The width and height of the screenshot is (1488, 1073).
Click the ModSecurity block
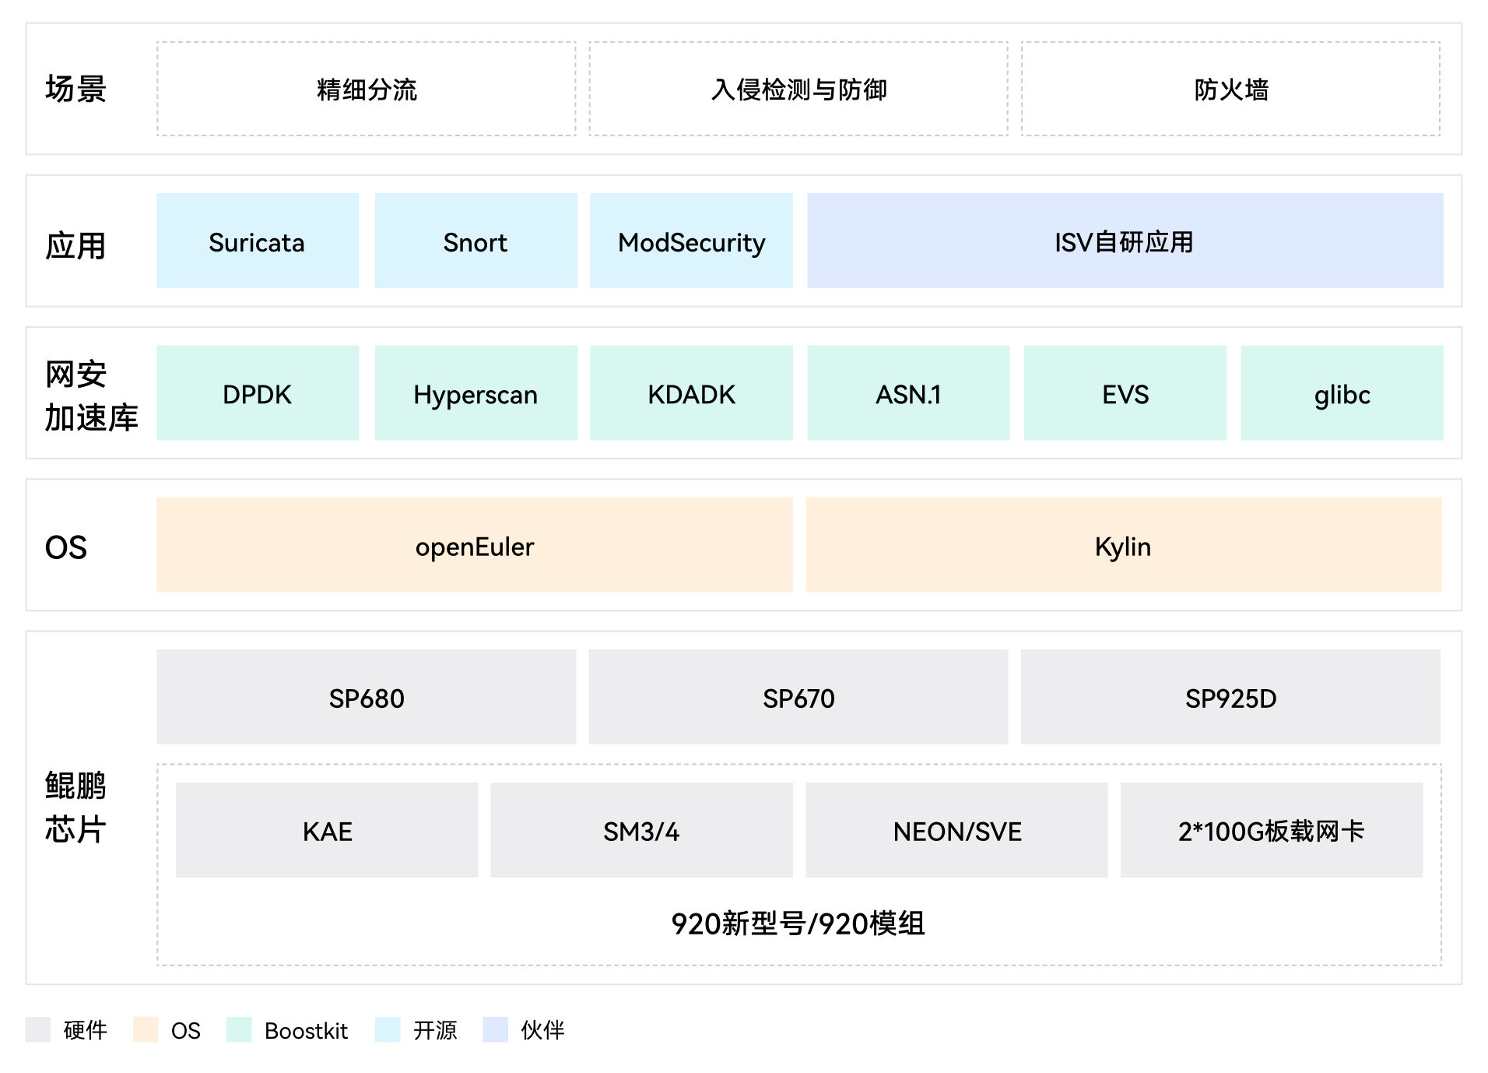[691, 241]
